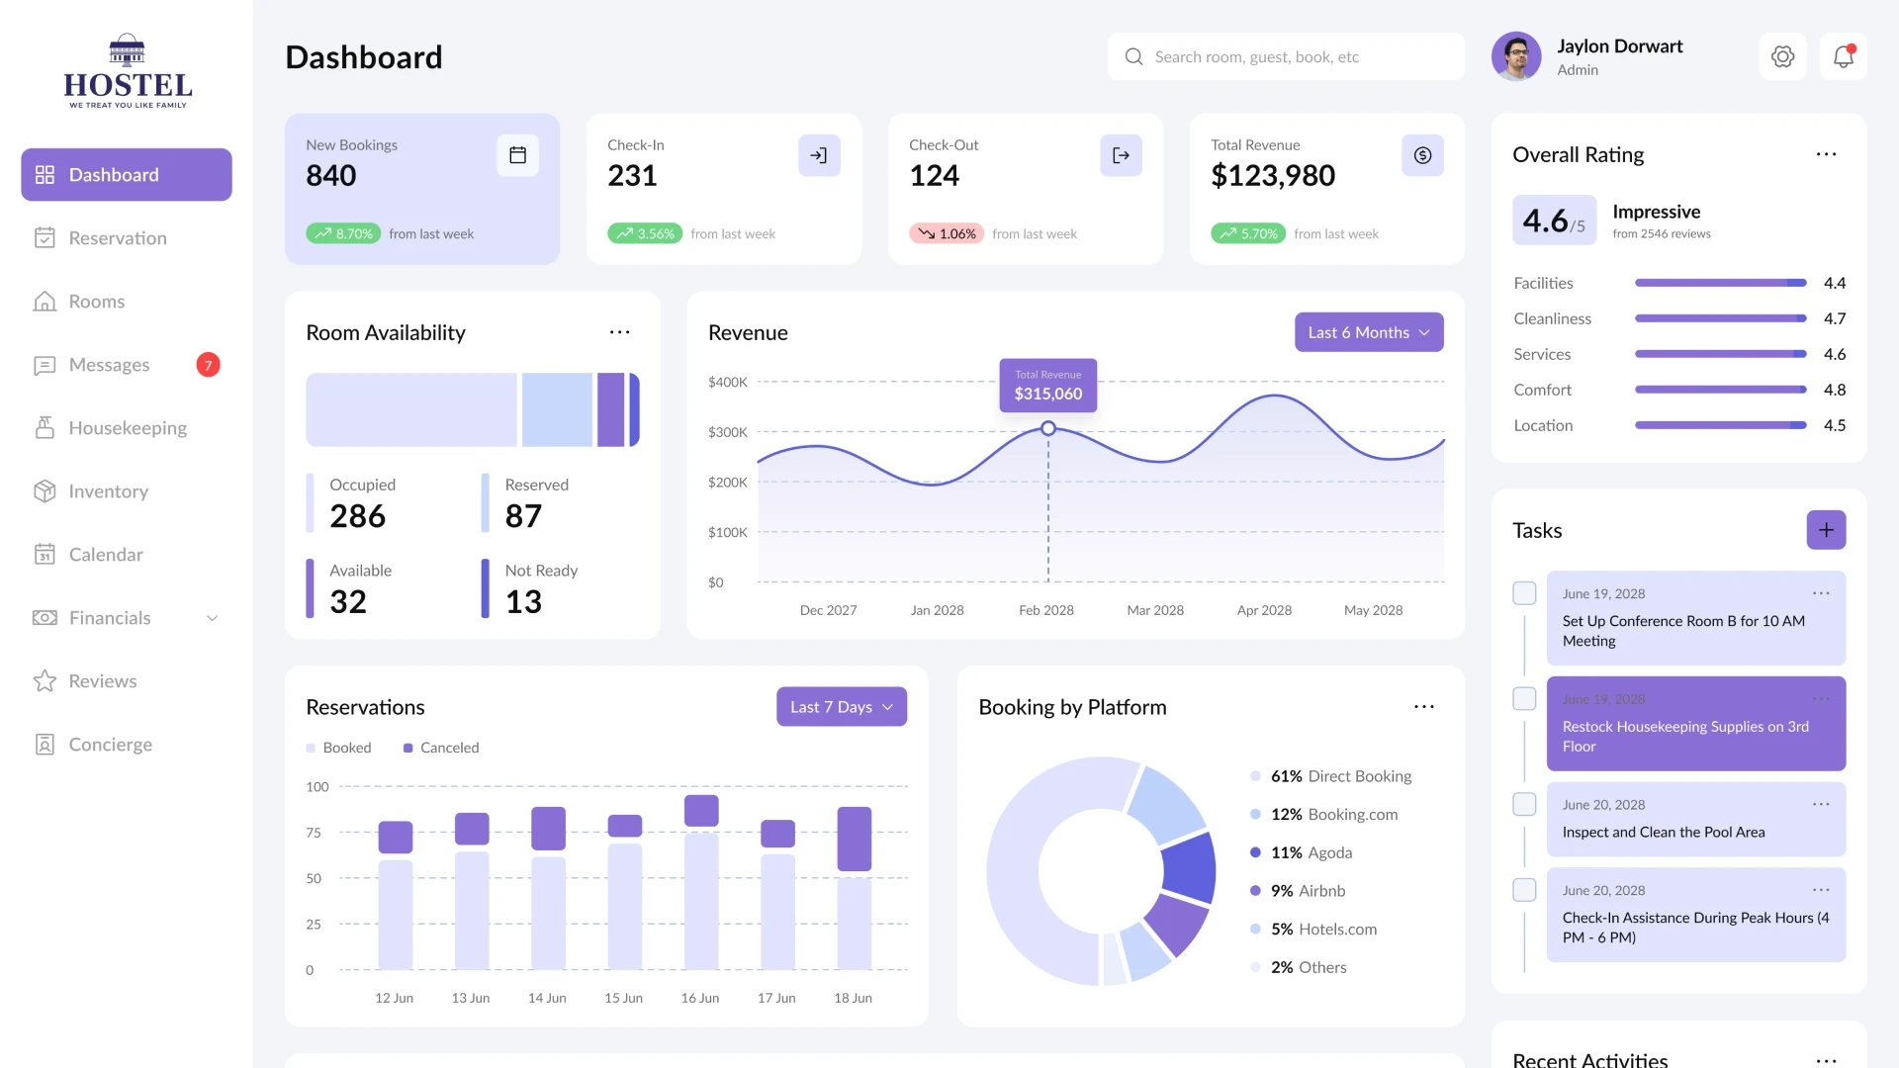The image size is (1899, 1068).
Task: Click the Check-In arrow icon
Action: pyautogui.click(x=819, y=155)
